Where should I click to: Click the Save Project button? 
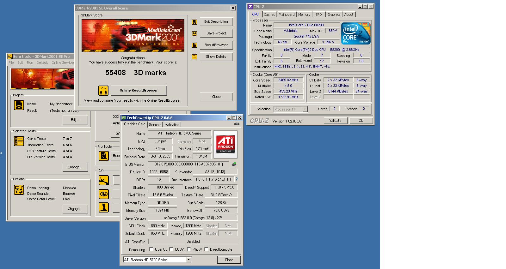(216, 33)
